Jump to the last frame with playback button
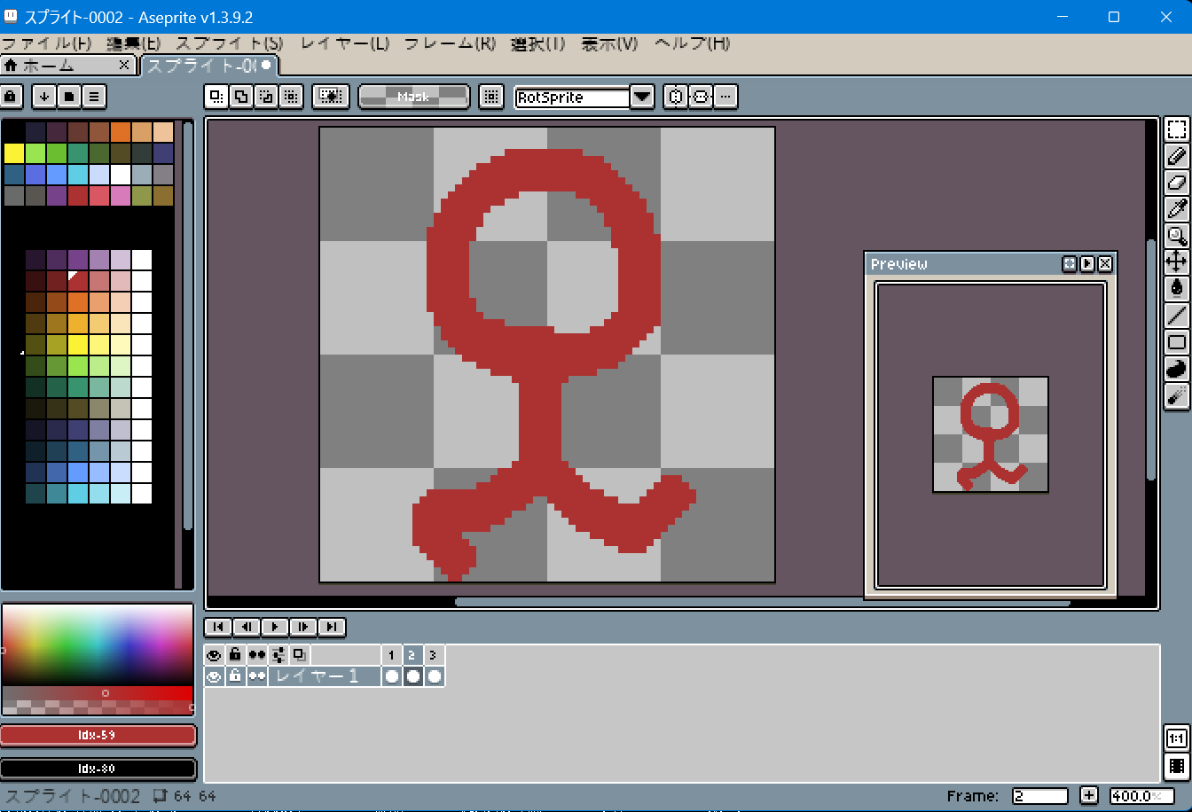The image size is (1192, 812). tap(331, 627)
